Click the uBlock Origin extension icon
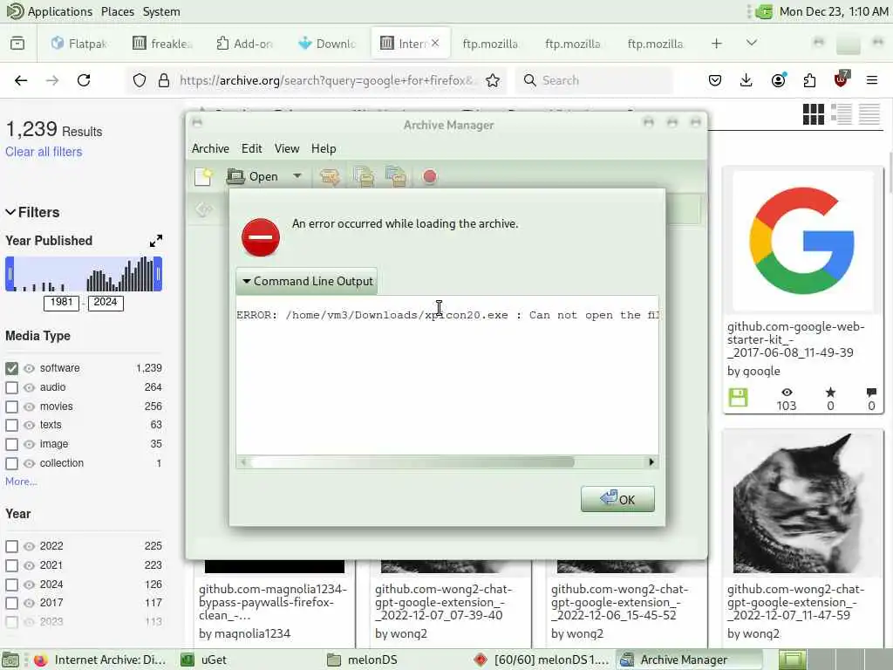The width and height of the screenshot is (893, 670). click(842, 79)
